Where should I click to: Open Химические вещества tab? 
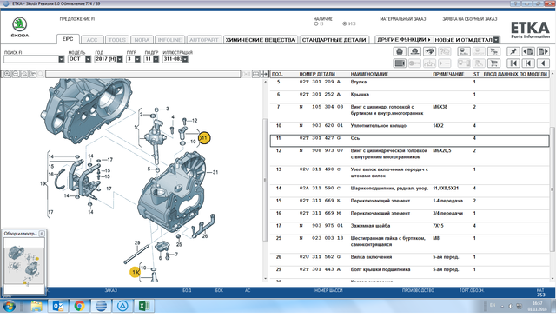(x=261, y=40)
